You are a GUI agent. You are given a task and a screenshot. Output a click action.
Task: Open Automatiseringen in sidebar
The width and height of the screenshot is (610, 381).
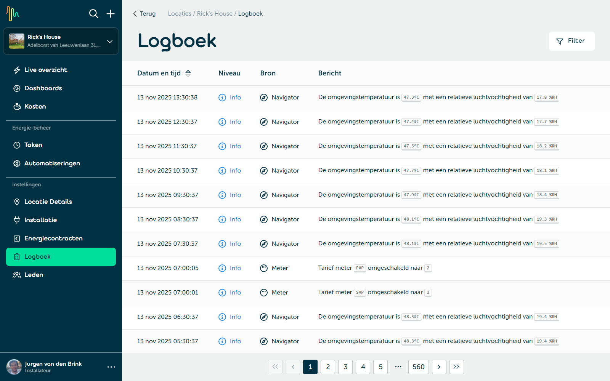pyautogui.click(x=61, y=163)
